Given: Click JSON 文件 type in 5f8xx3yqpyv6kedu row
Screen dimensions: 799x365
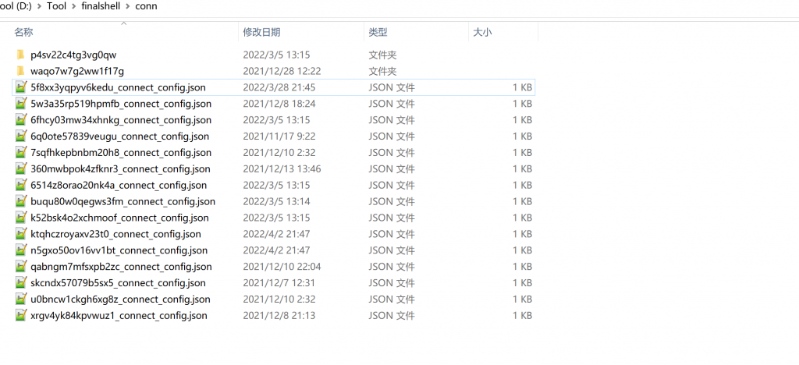Looking at the screenshot, I should (392, 87).
